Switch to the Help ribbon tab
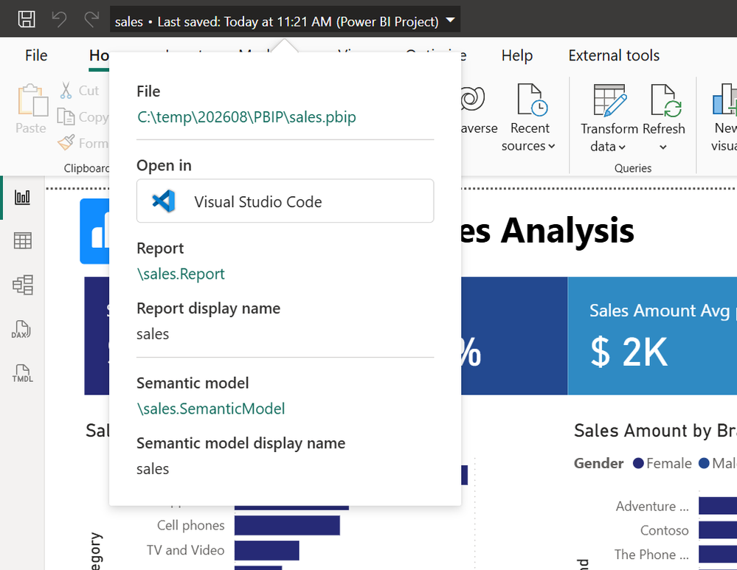Image resolution: width=737 pixels, height=570 pixels. [516, 55]
